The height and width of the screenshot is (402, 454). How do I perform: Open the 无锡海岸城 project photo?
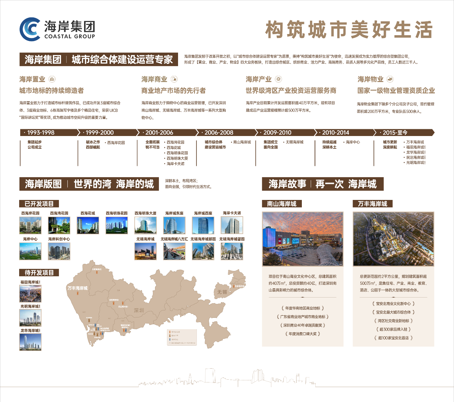click(x=145, y=251)
